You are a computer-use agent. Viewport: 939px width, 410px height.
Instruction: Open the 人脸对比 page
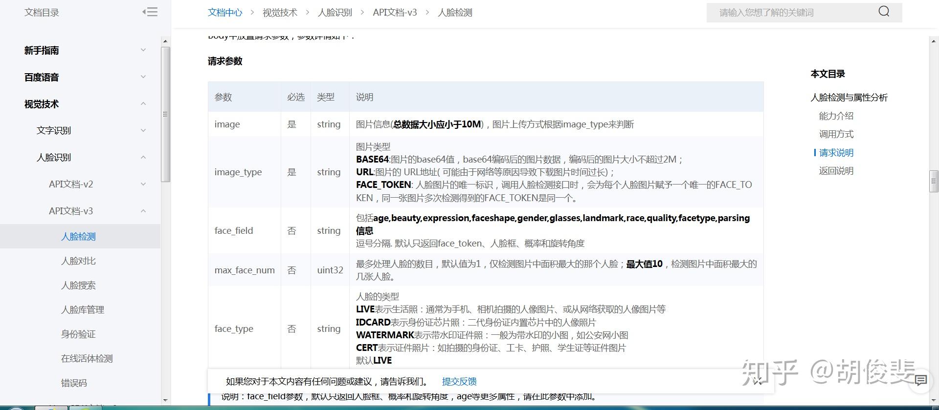78,261
